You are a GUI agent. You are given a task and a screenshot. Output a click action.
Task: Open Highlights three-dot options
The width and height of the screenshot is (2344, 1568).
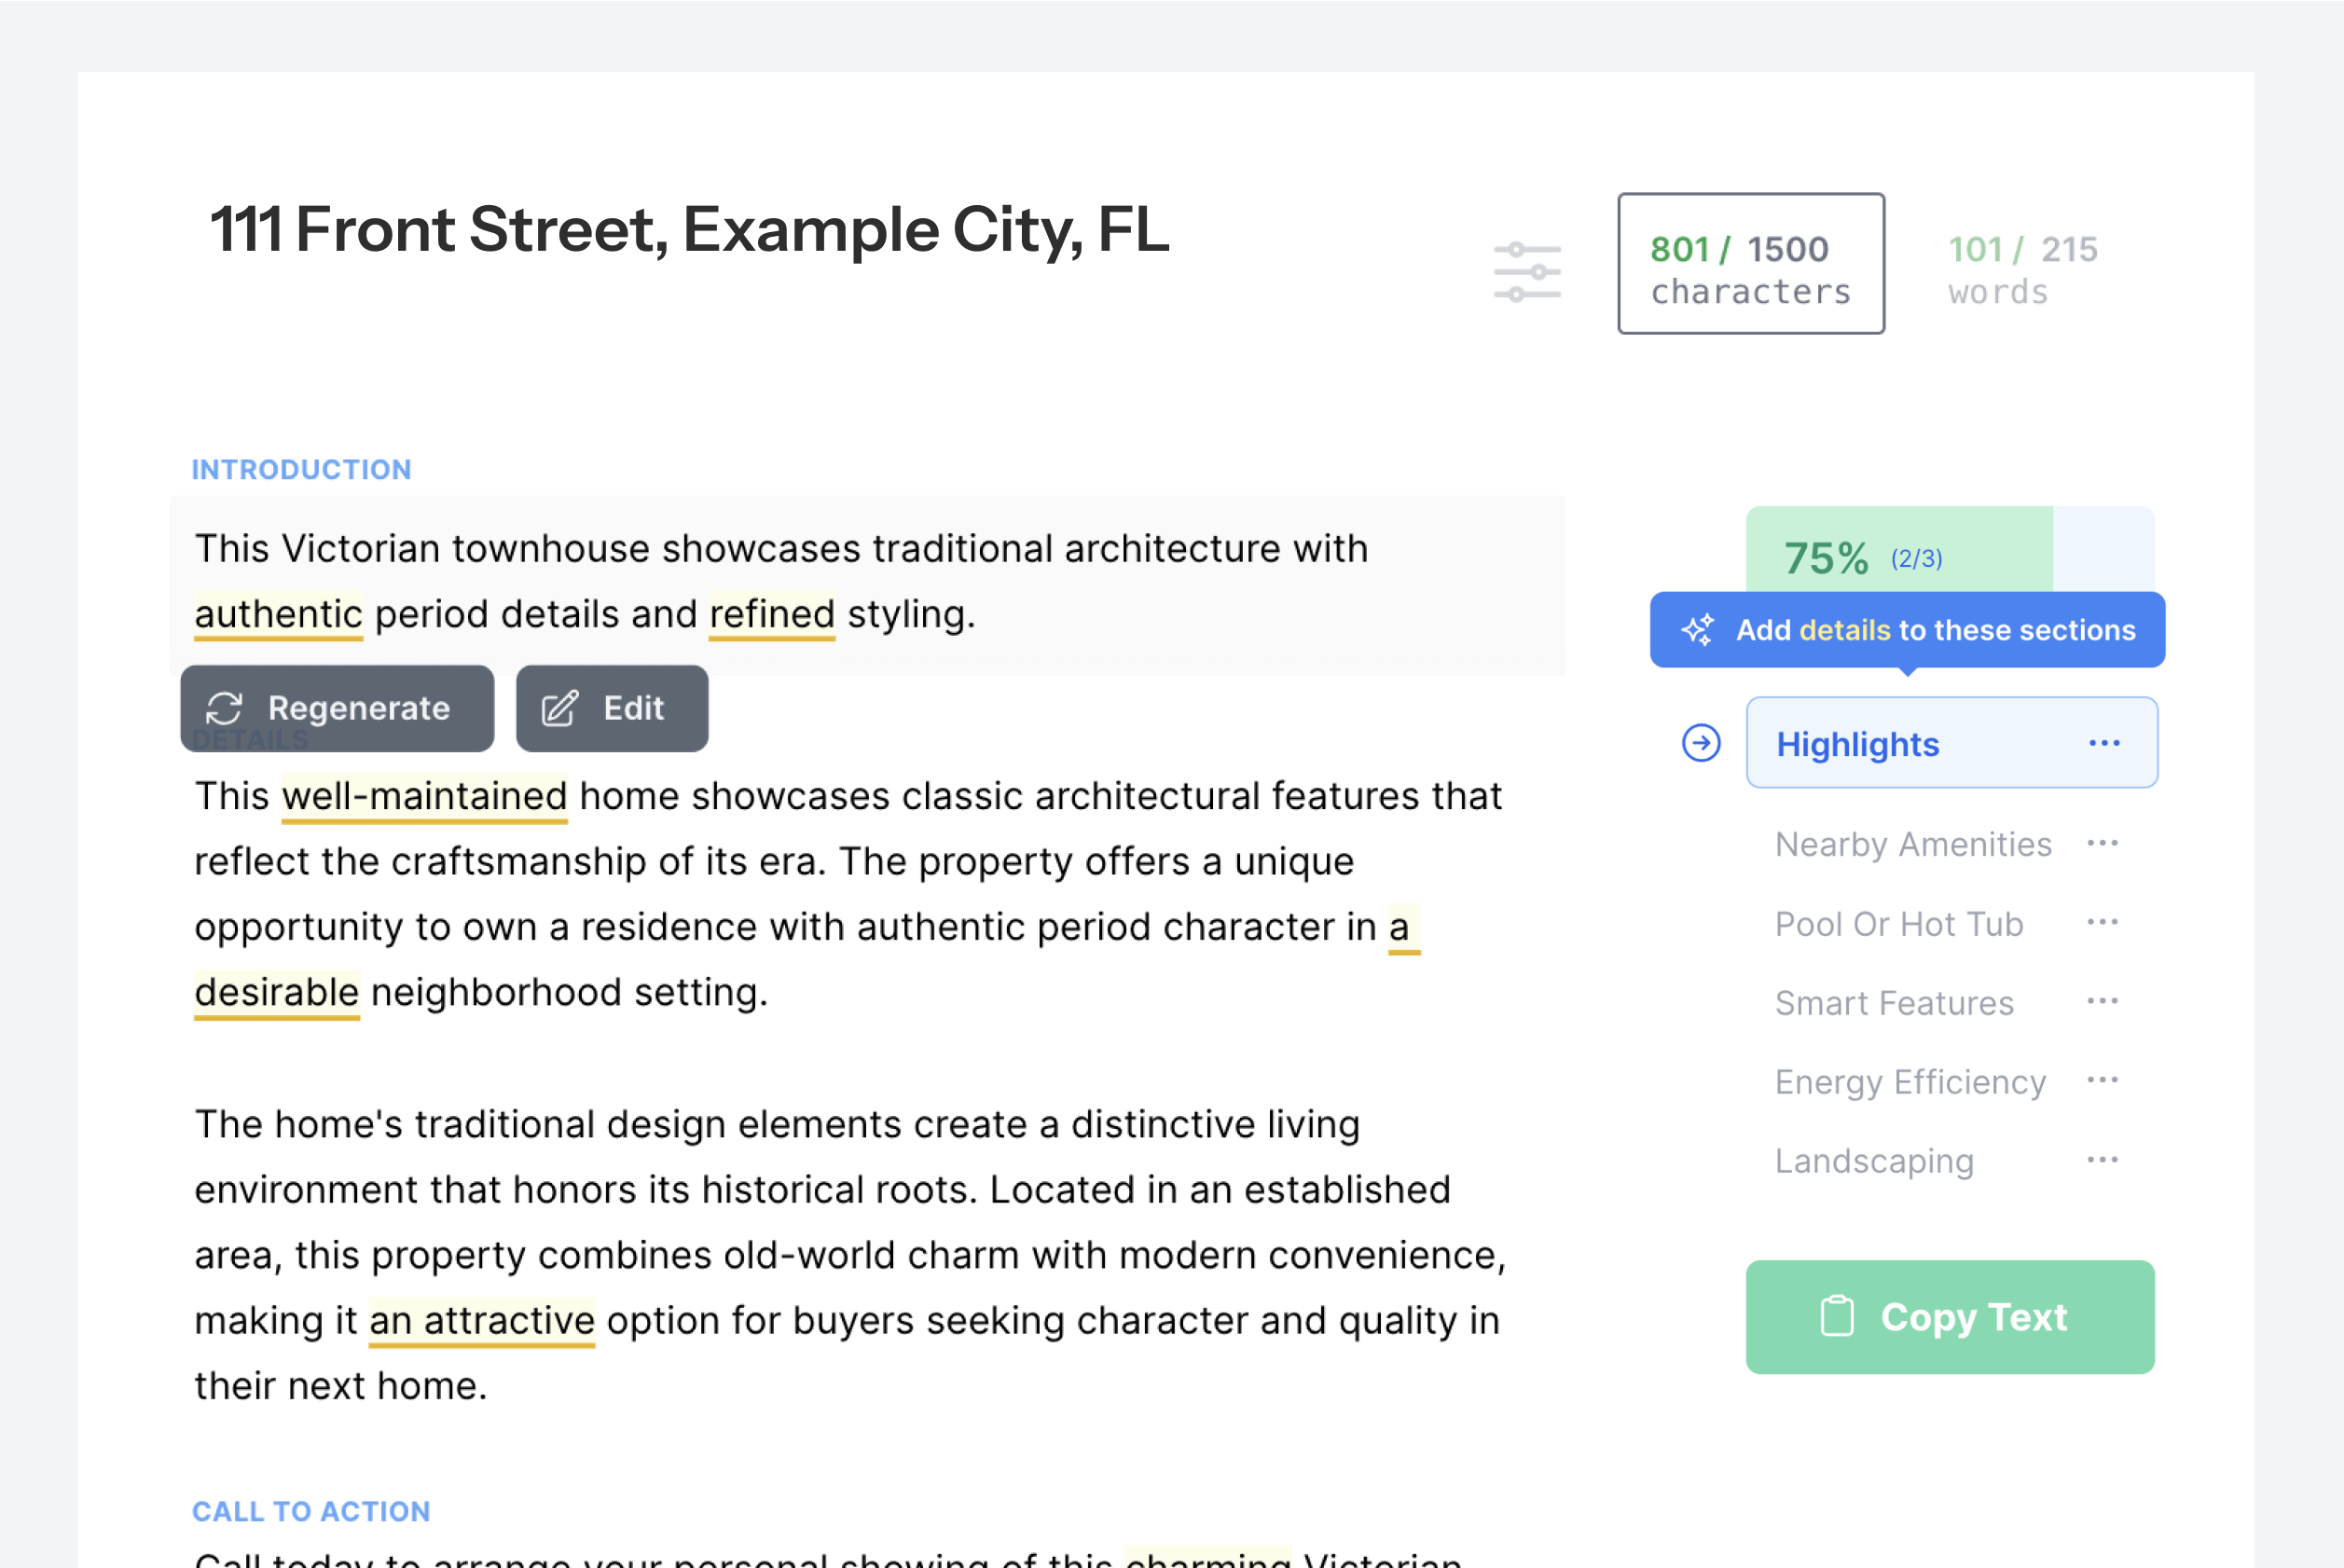point(2104,743)
